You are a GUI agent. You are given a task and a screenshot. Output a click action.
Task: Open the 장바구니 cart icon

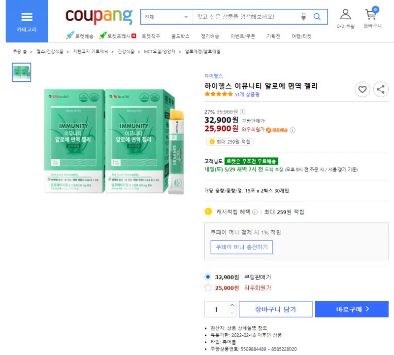click(x=372, y=18)
